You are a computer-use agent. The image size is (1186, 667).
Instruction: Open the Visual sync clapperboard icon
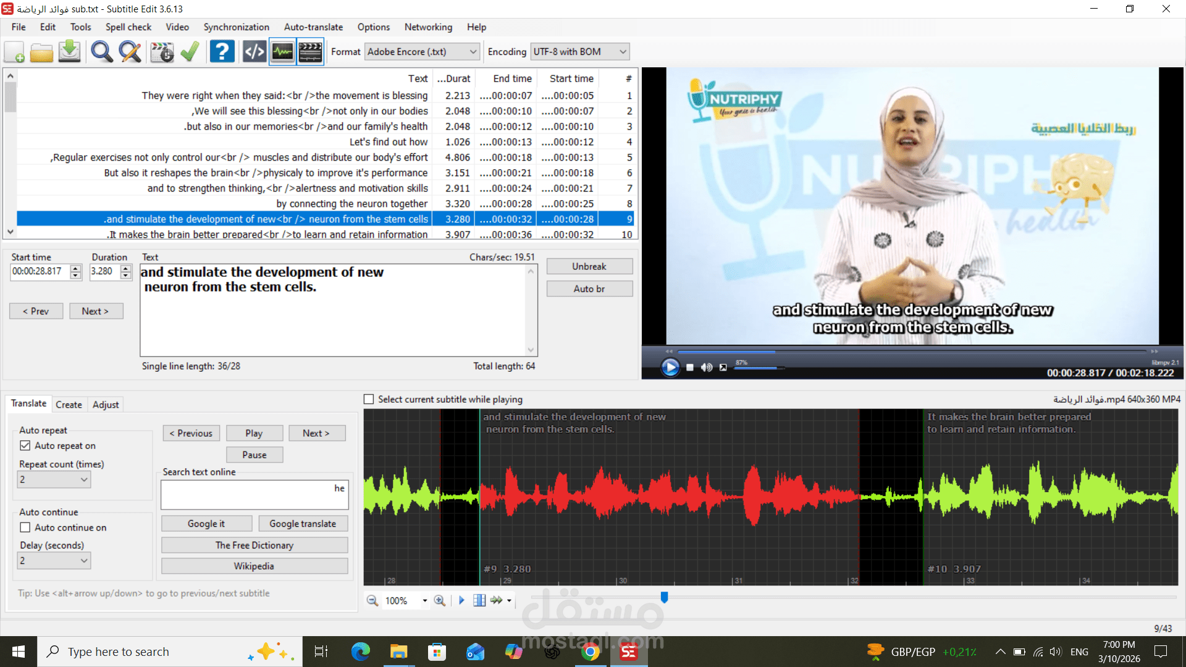coord(162,52)
